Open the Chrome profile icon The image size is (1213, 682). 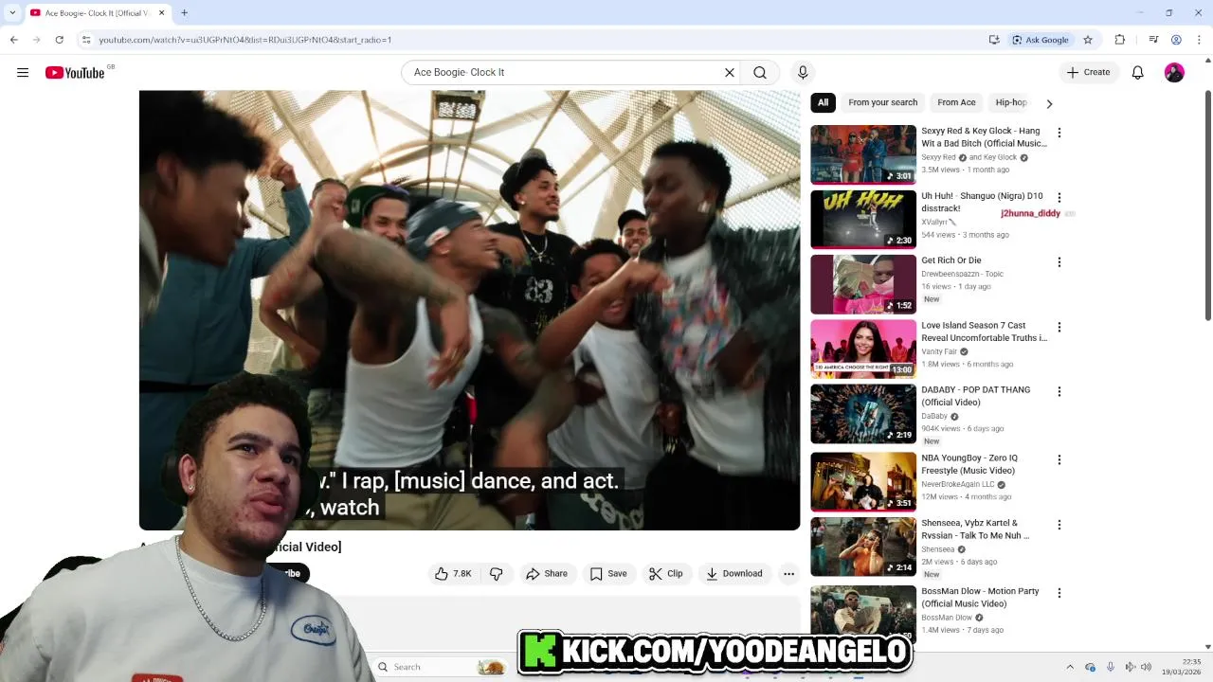1176,40
